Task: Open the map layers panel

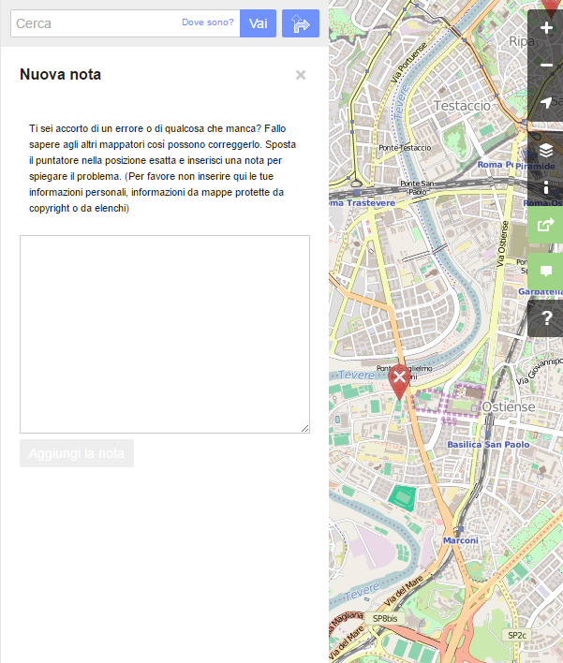Action: click(546, 150)
